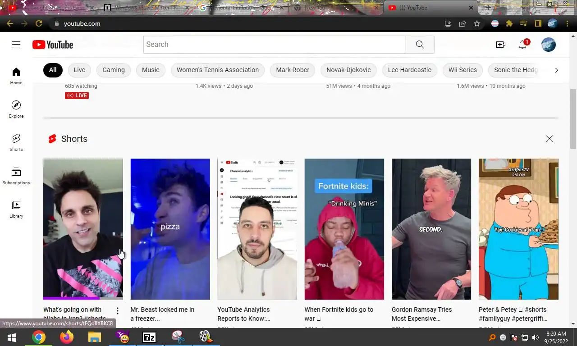Open the system volume speaker icon

click(535, 337)
